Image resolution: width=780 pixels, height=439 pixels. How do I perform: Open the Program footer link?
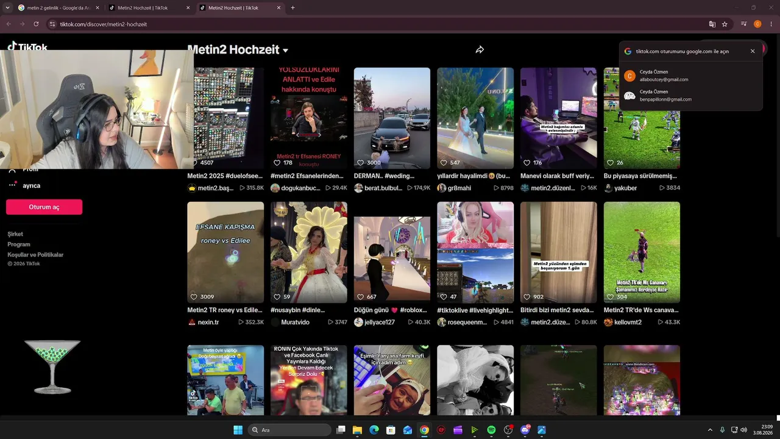pos(19,244)
